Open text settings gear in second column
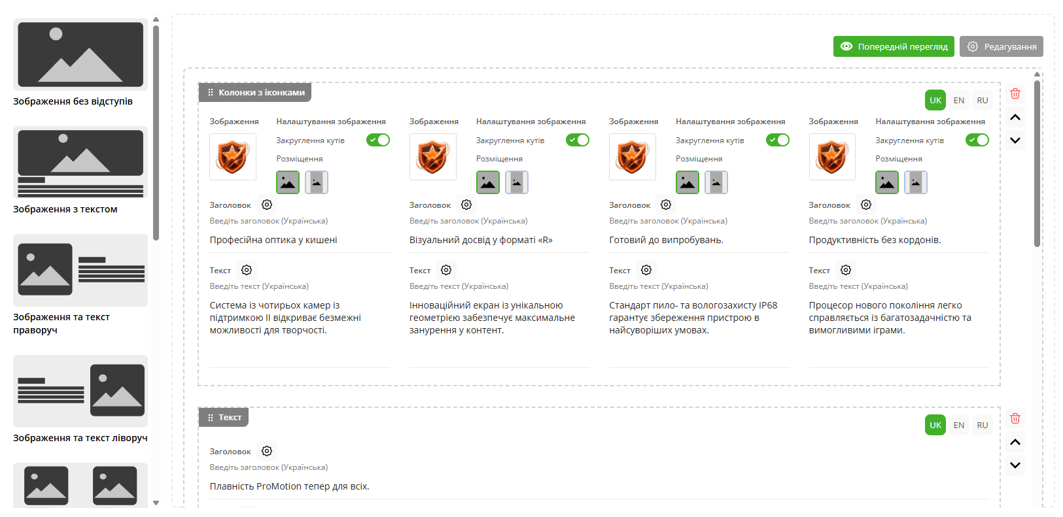Viewport: 1063px width, 517px height. point(446,270)
